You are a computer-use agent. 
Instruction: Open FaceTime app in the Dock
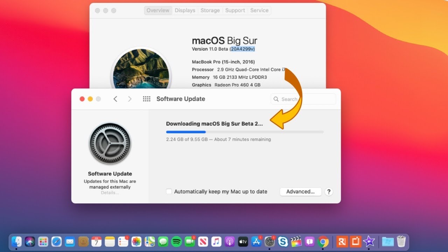(x=190, y=241)
